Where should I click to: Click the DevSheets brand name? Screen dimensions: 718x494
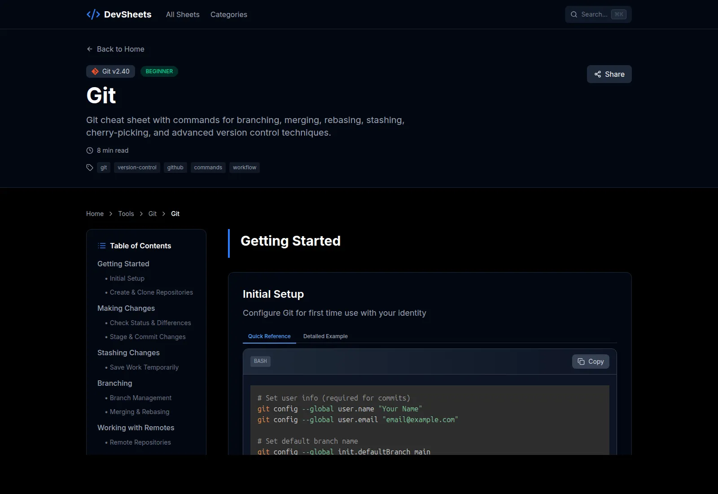pos(127,14)
